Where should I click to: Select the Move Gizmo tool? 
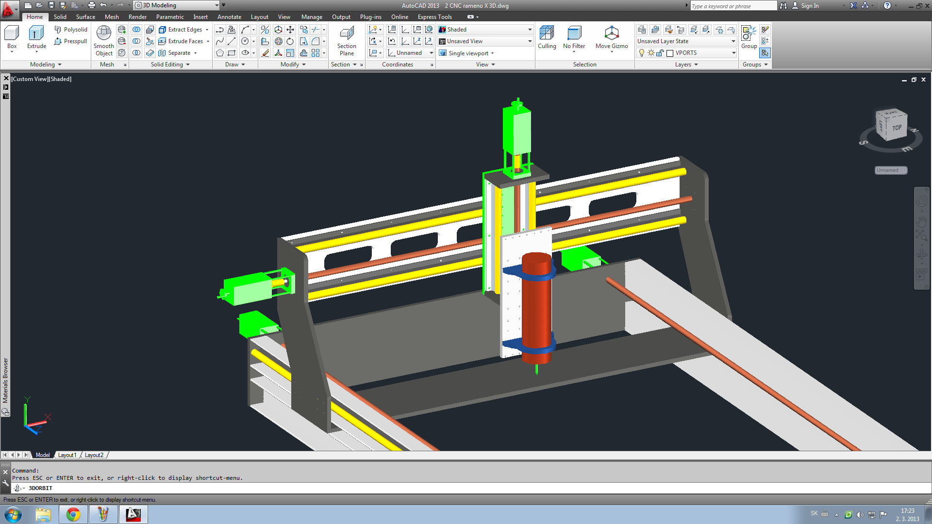tap(612, 34)
